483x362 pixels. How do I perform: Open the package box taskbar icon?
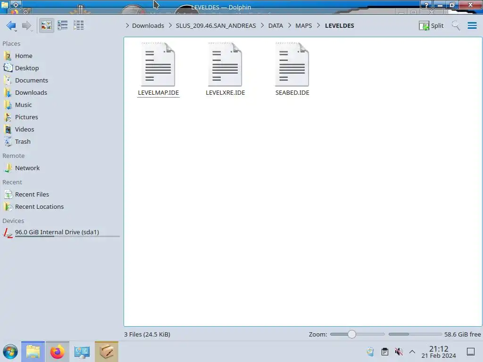pos(106,352)
